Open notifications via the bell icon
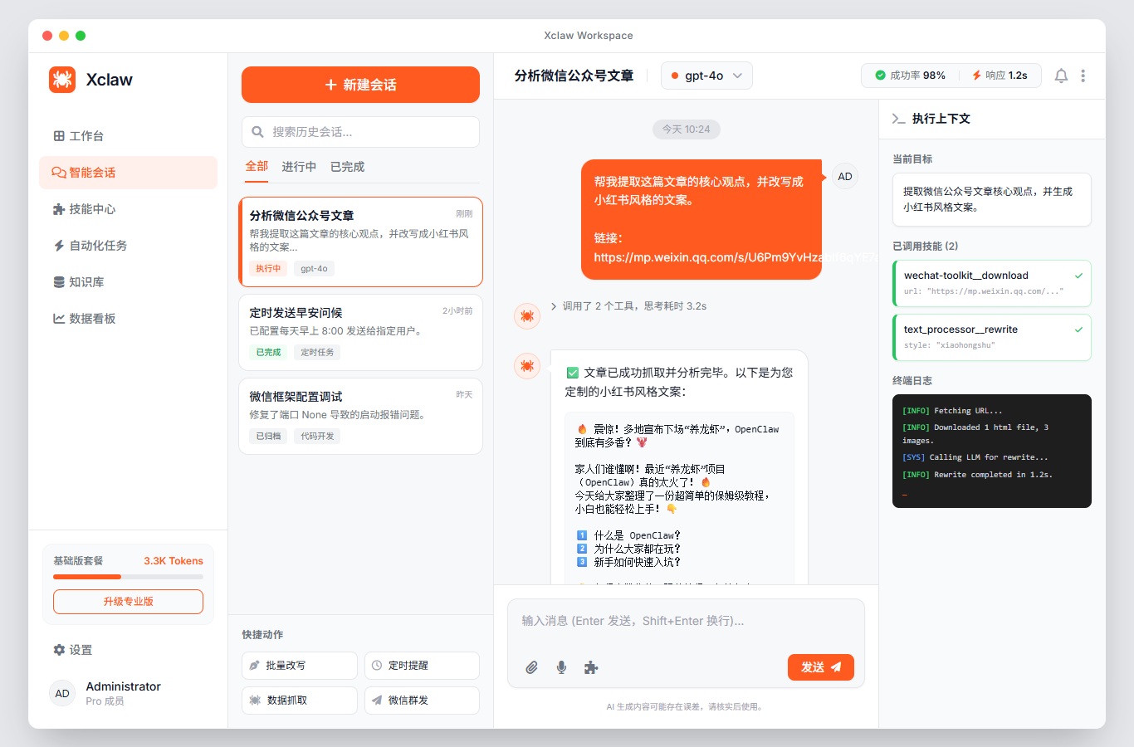This screenshot has height=747, width=1134. (x=1060, y=76)
